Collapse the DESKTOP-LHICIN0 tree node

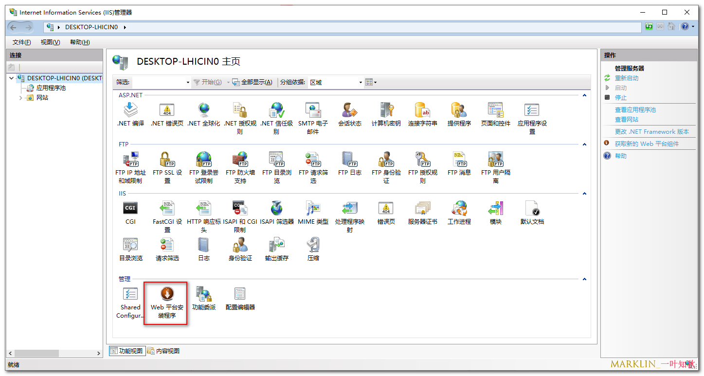[11, 78]
